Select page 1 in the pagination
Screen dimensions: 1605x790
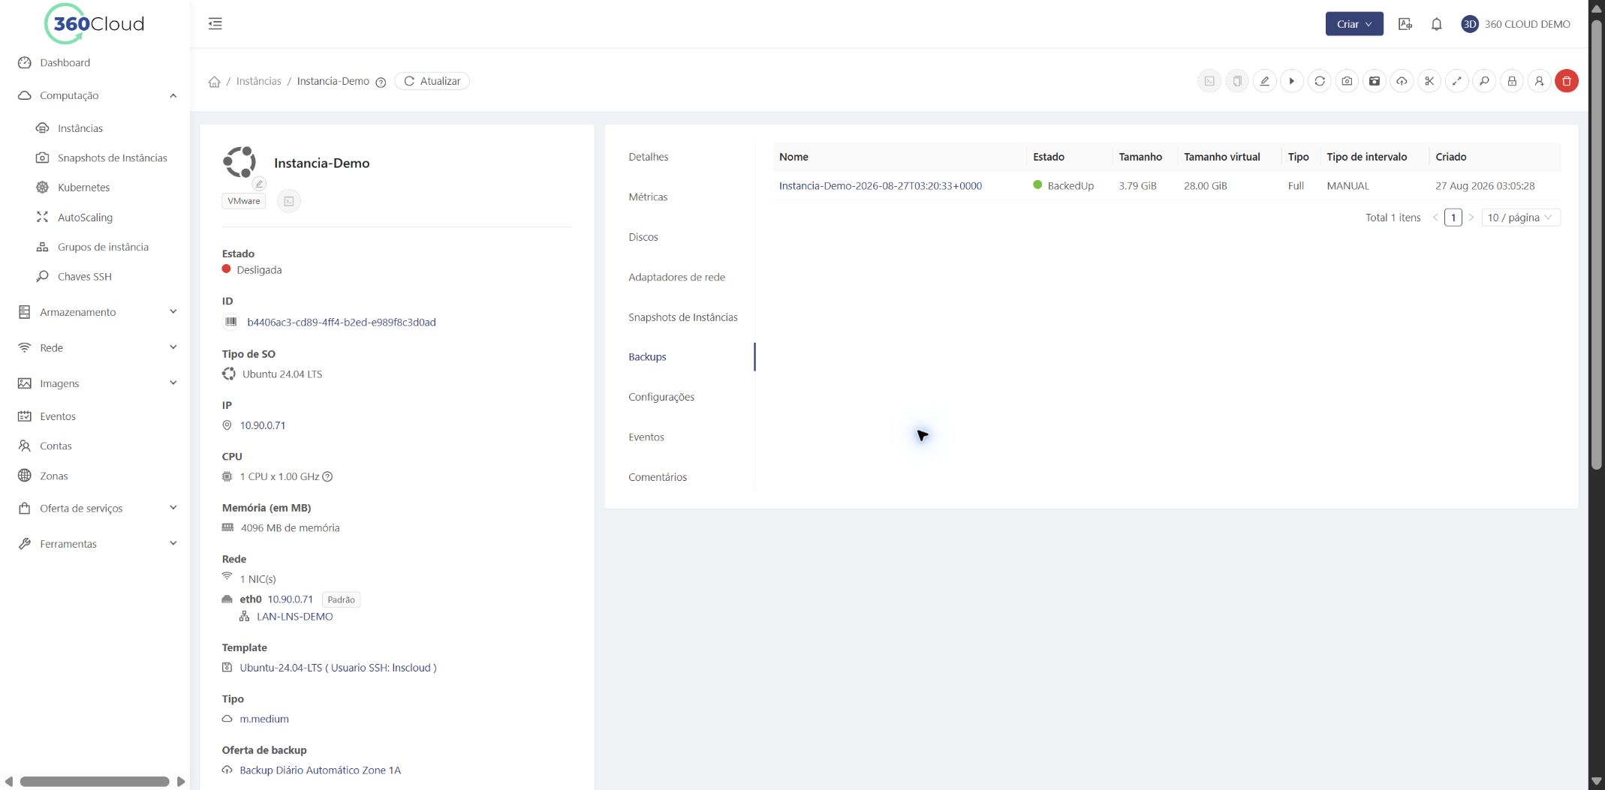(1453, 218)
